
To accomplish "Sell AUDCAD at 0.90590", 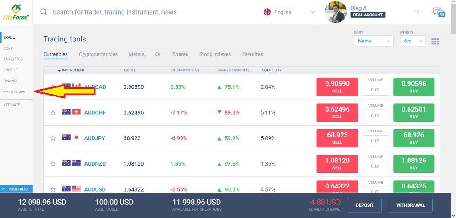I will coord(337,87).
